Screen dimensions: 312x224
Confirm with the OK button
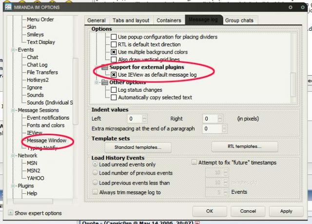[x=210, y=211]
